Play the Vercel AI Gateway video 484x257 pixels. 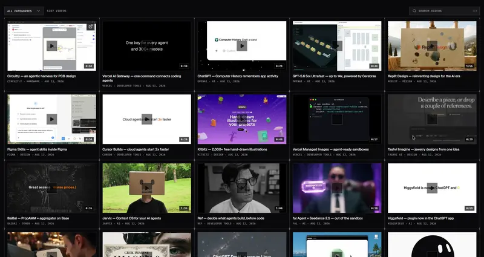tap(146, 46)
